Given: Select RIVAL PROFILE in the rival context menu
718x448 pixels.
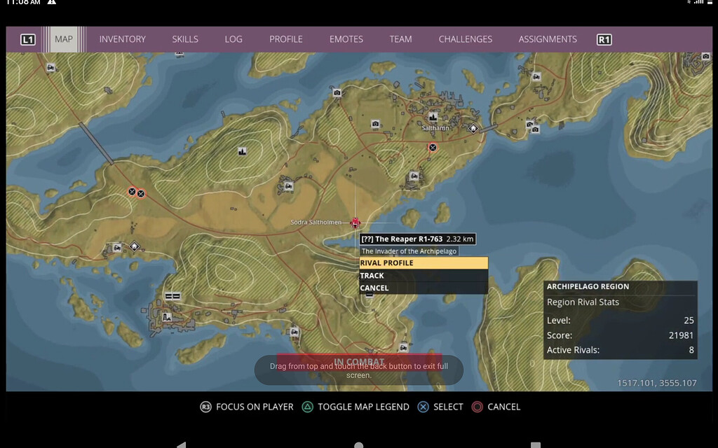Looking at the screenshot, I should [424, 262].
